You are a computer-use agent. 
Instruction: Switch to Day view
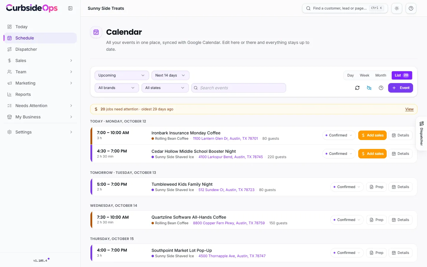pos(350,75)
